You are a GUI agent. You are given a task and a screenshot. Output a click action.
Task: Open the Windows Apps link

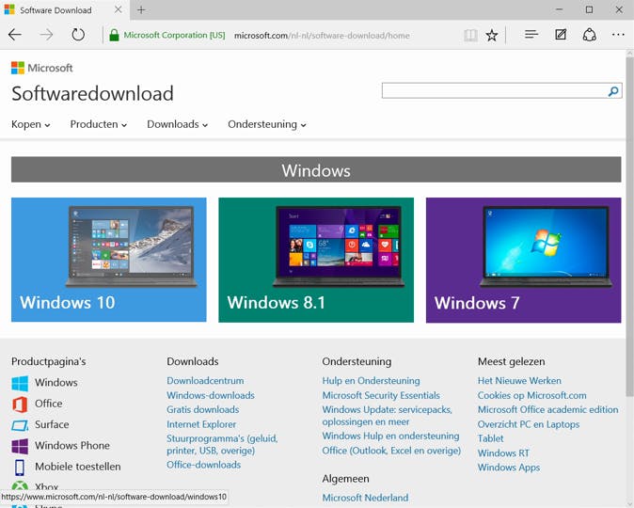pos(509,468)
